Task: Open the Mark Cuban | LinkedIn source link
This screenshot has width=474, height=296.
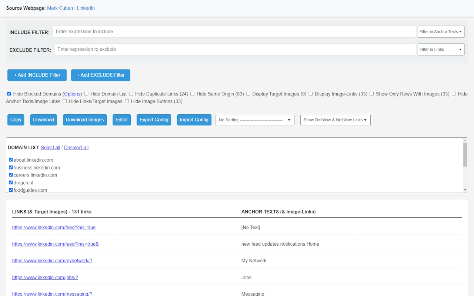Action: pos(71,8)
